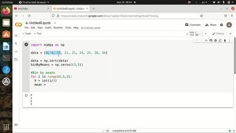Open command palette icon at sidebar bottom
This screenshot has width=236, height=133.
[x=16, y=125]
